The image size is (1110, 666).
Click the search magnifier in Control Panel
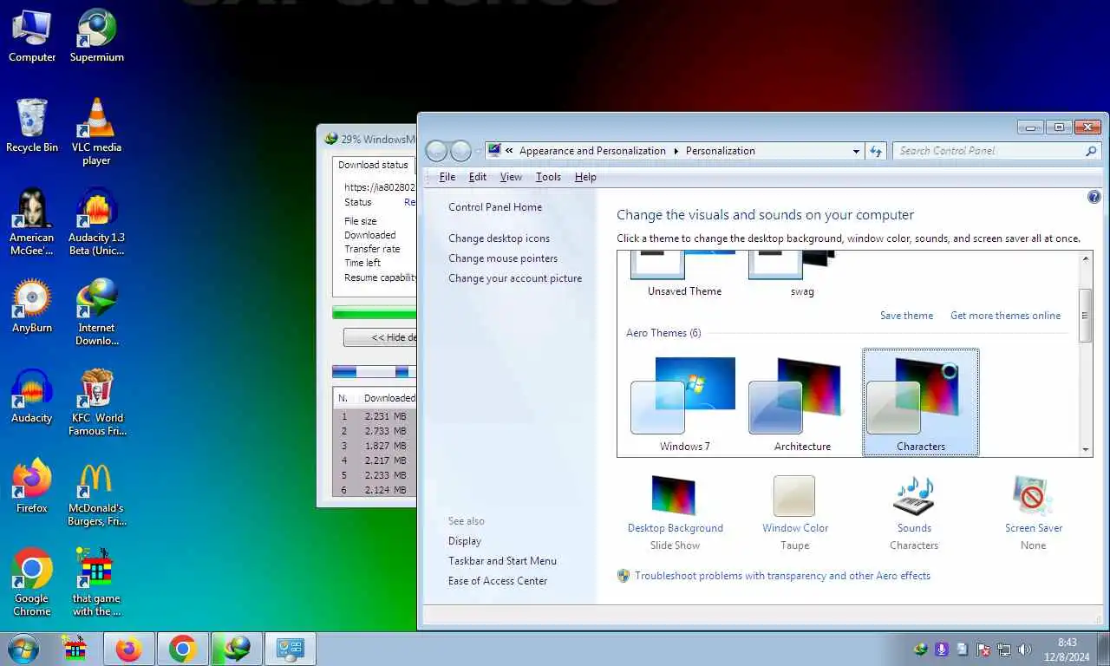(x=1092, y=151)
